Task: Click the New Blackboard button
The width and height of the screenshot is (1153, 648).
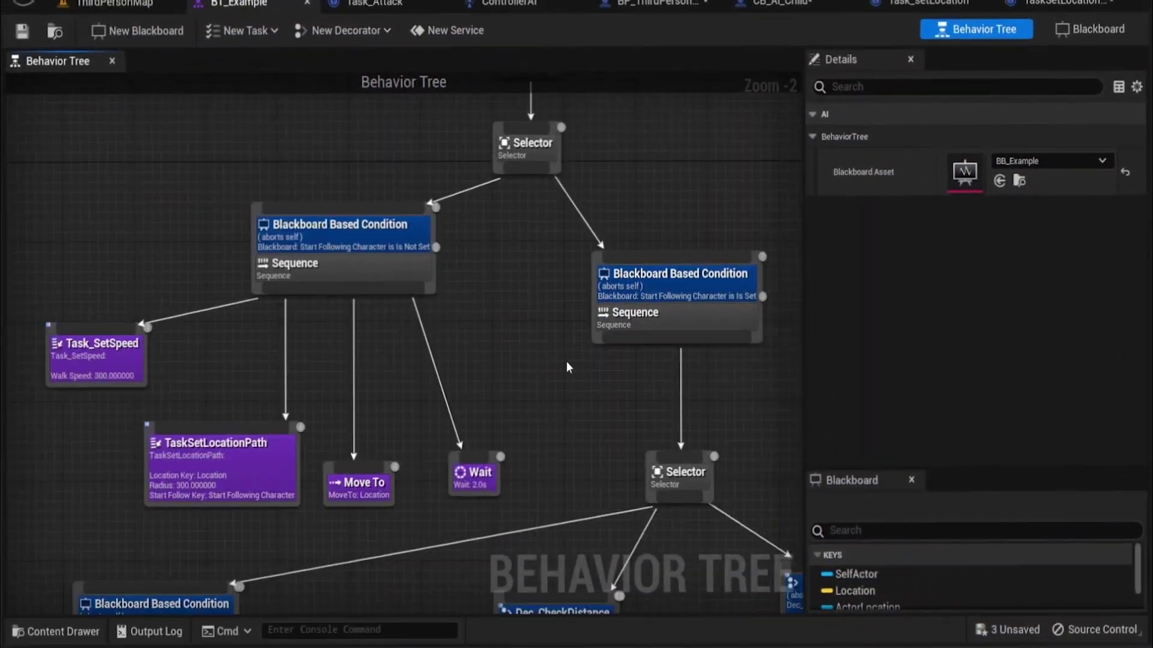Action: pos(138,31)
